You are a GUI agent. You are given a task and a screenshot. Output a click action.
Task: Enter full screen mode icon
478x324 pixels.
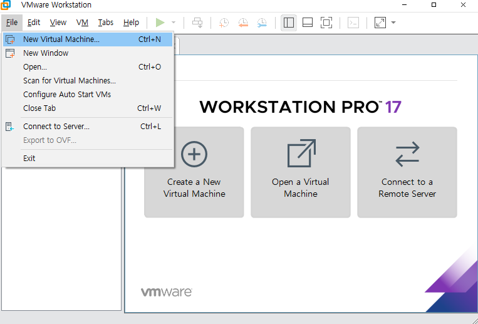(326, 23)
